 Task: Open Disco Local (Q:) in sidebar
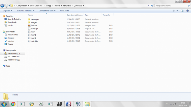pos(14,60)
